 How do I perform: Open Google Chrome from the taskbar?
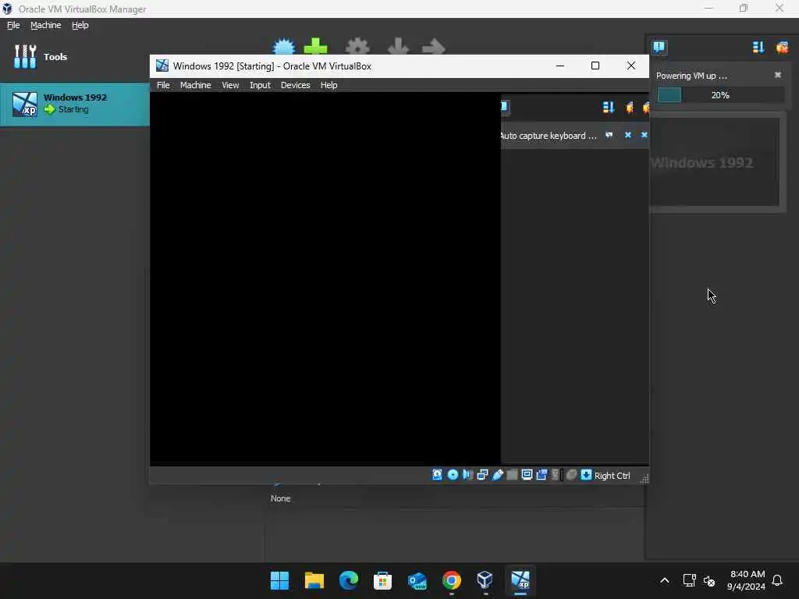tap(452, 580)
